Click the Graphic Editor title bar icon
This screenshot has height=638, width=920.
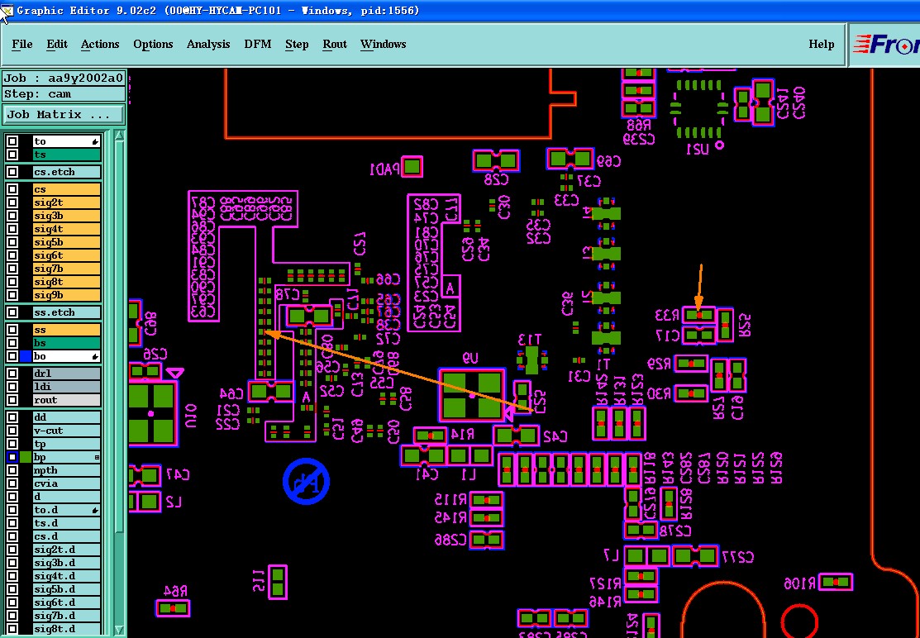point(6,11)
